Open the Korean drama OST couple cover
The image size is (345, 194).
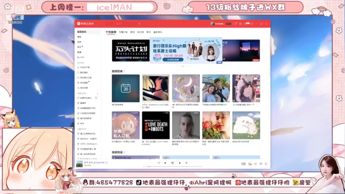[x=216, y=88]
